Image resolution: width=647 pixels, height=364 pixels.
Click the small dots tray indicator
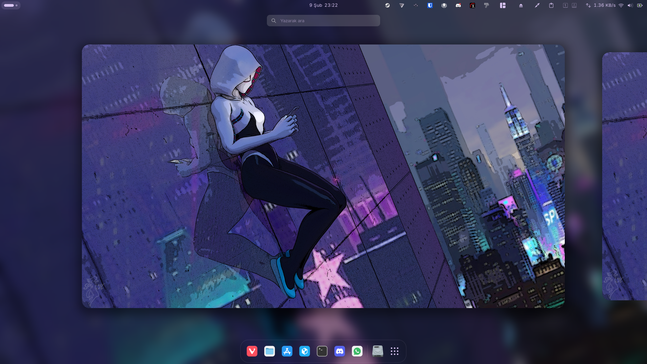pyautogui.click(x=416, y=5)
